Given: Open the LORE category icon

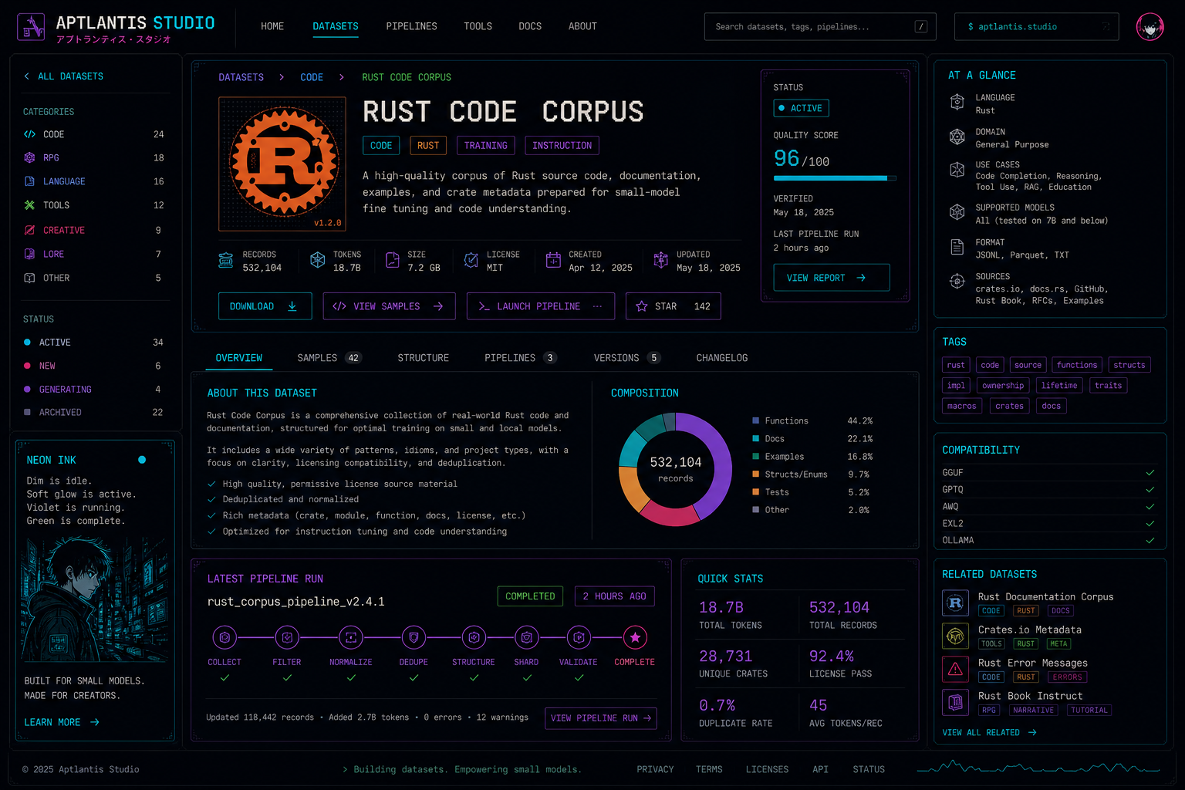Looking at the screenshot, I should (x=29, y=254).
